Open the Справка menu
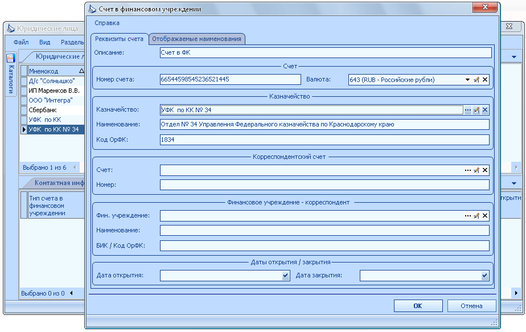This screenshot has height=332, width=526. (106, 23)
